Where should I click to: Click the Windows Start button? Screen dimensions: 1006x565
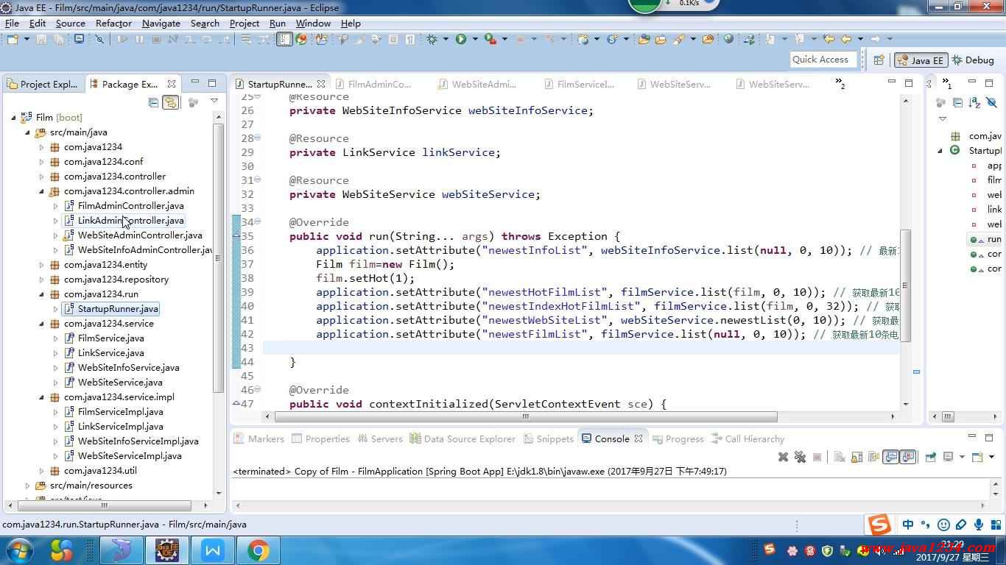(19, 550)
